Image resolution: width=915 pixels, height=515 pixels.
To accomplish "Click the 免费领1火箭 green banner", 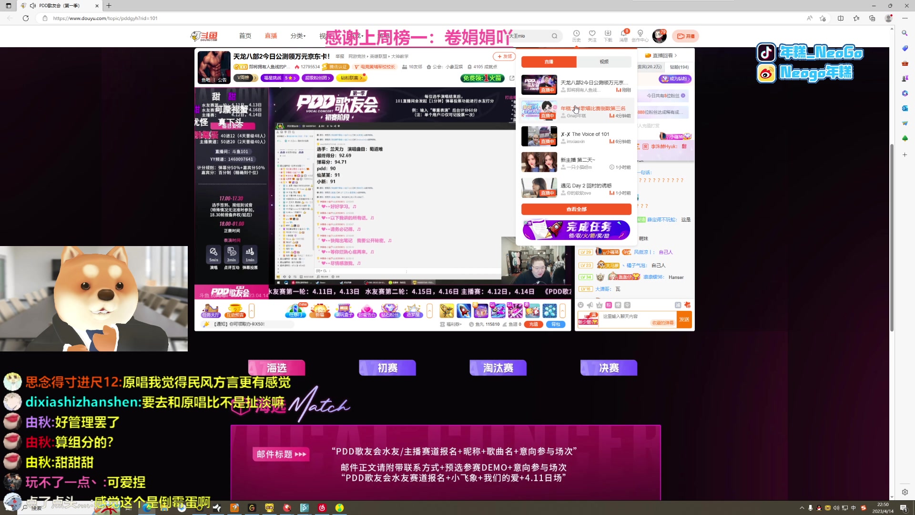I will tap(482, 78).
